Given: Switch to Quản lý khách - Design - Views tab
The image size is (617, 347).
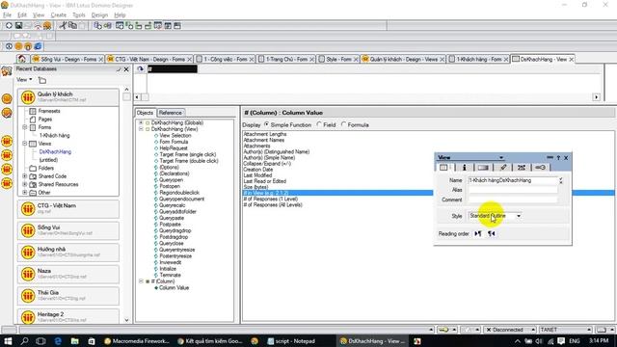Looking at the screenshot, I should coord(404,59).
